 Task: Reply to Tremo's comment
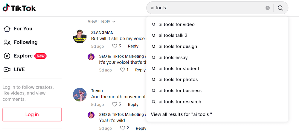133,105
